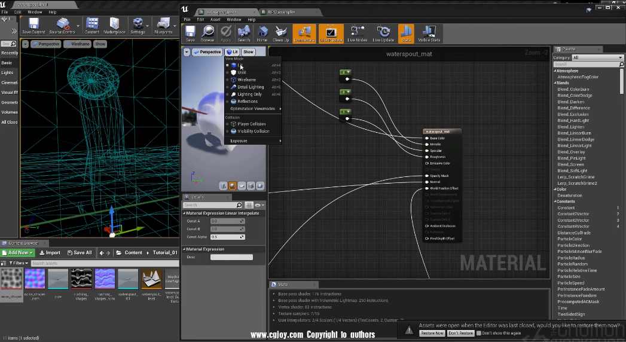Open the Category dropdown in Palette
Screen dimensions: 626x342
click(x=597, y=57)
